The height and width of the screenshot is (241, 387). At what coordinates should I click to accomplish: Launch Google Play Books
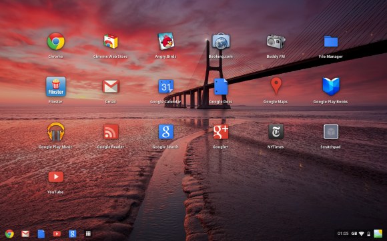[x=331, y=87]
